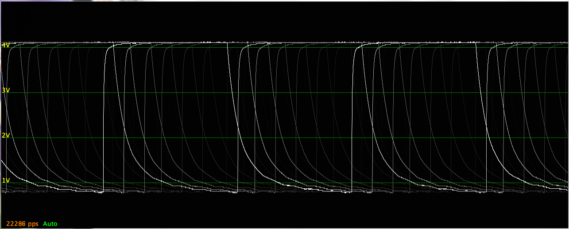The image size is (569, 229).
Task: Toggle the green Auto trigger mode label
Action: pyautogui.click(x=50, y=224)
